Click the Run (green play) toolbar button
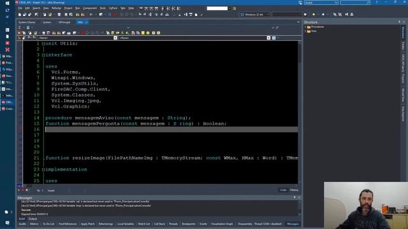This screenshot has height=229, width=408. (x=91, y=15)
